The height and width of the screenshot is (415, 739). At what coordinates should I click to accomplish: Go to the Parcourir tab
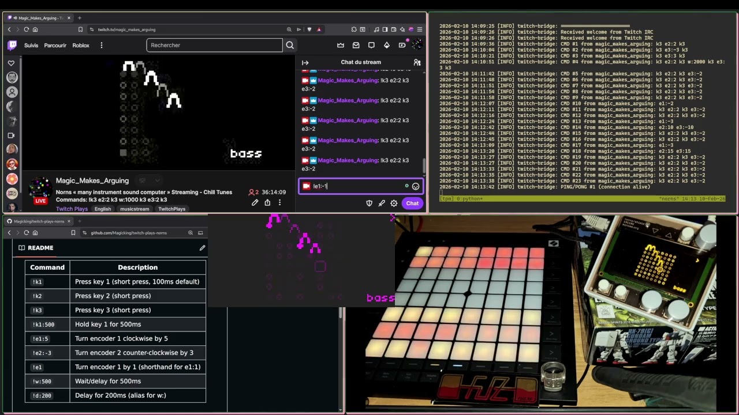(55, 45)
